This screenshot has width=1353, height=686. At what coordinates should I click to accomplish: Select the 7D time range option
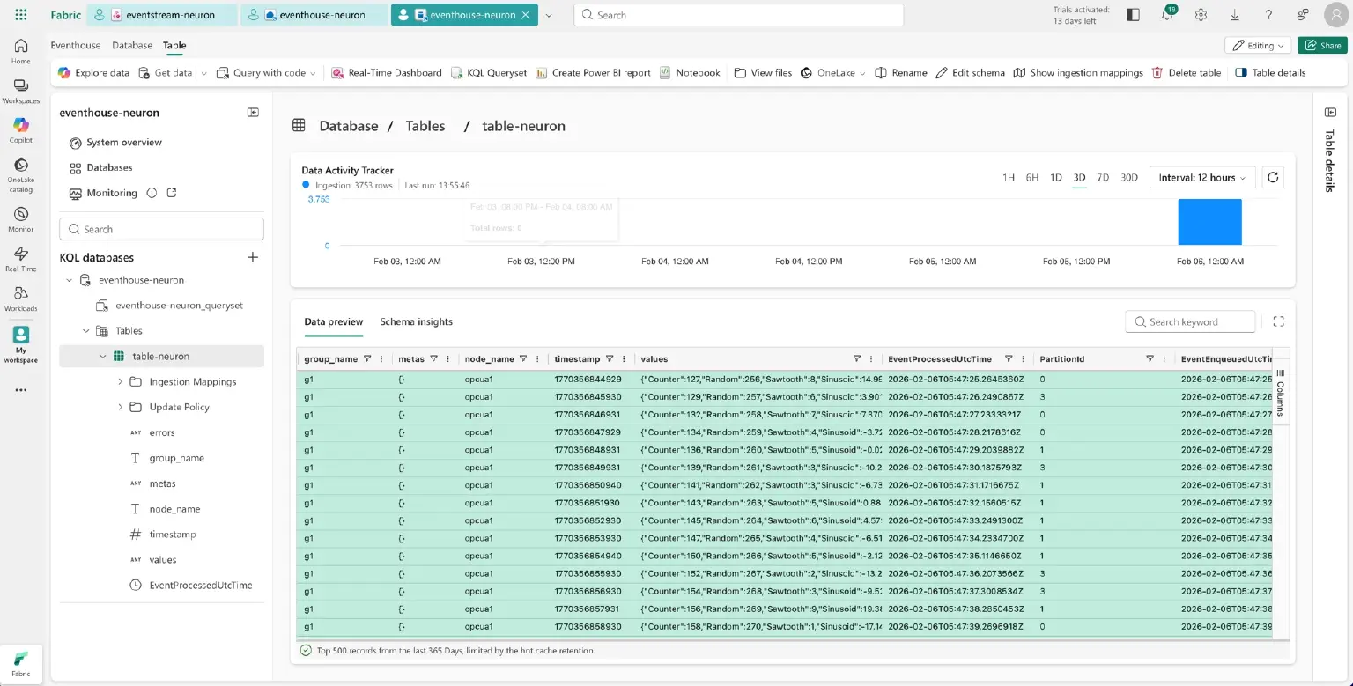1103,178
